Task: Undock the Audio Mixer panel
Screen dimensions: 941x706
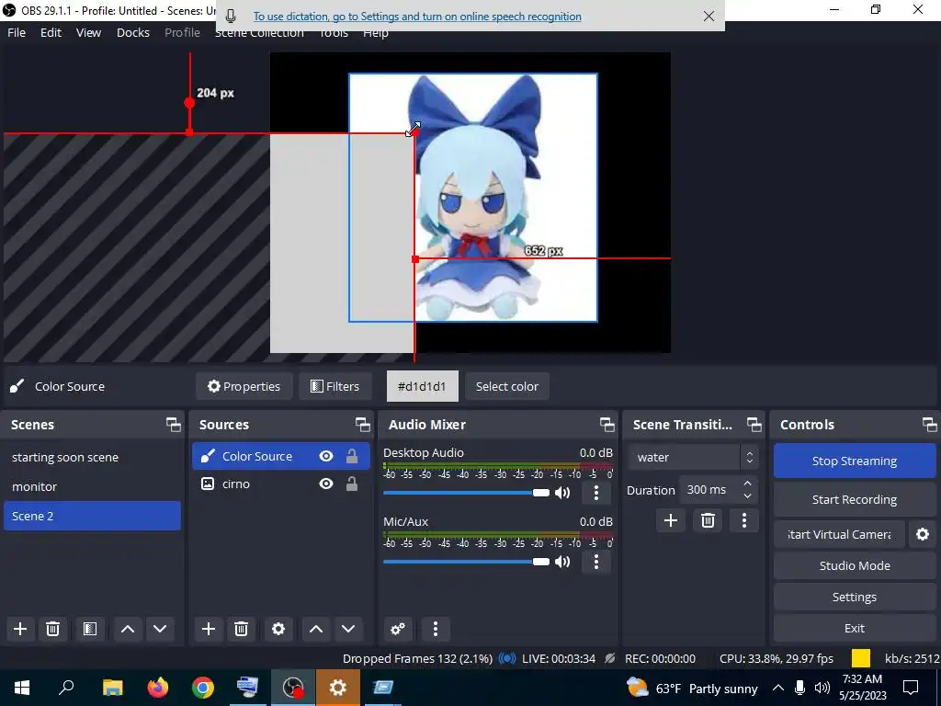Action: 607,425
